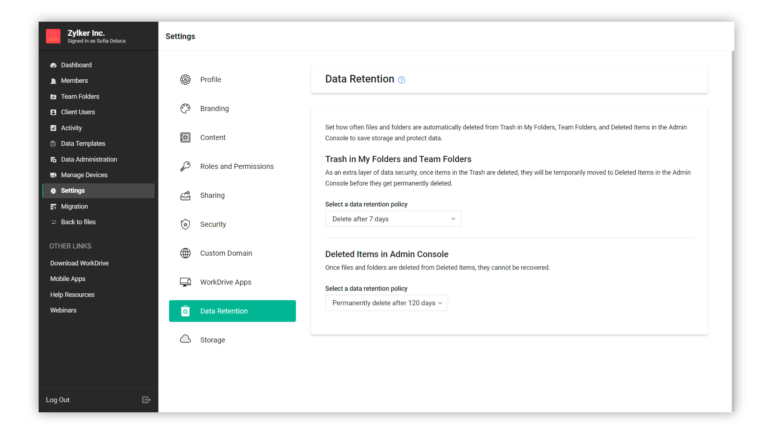This screenshot has height=434, width=773.
Task: Click the Branding palette icon
Action: coord(185,108)
